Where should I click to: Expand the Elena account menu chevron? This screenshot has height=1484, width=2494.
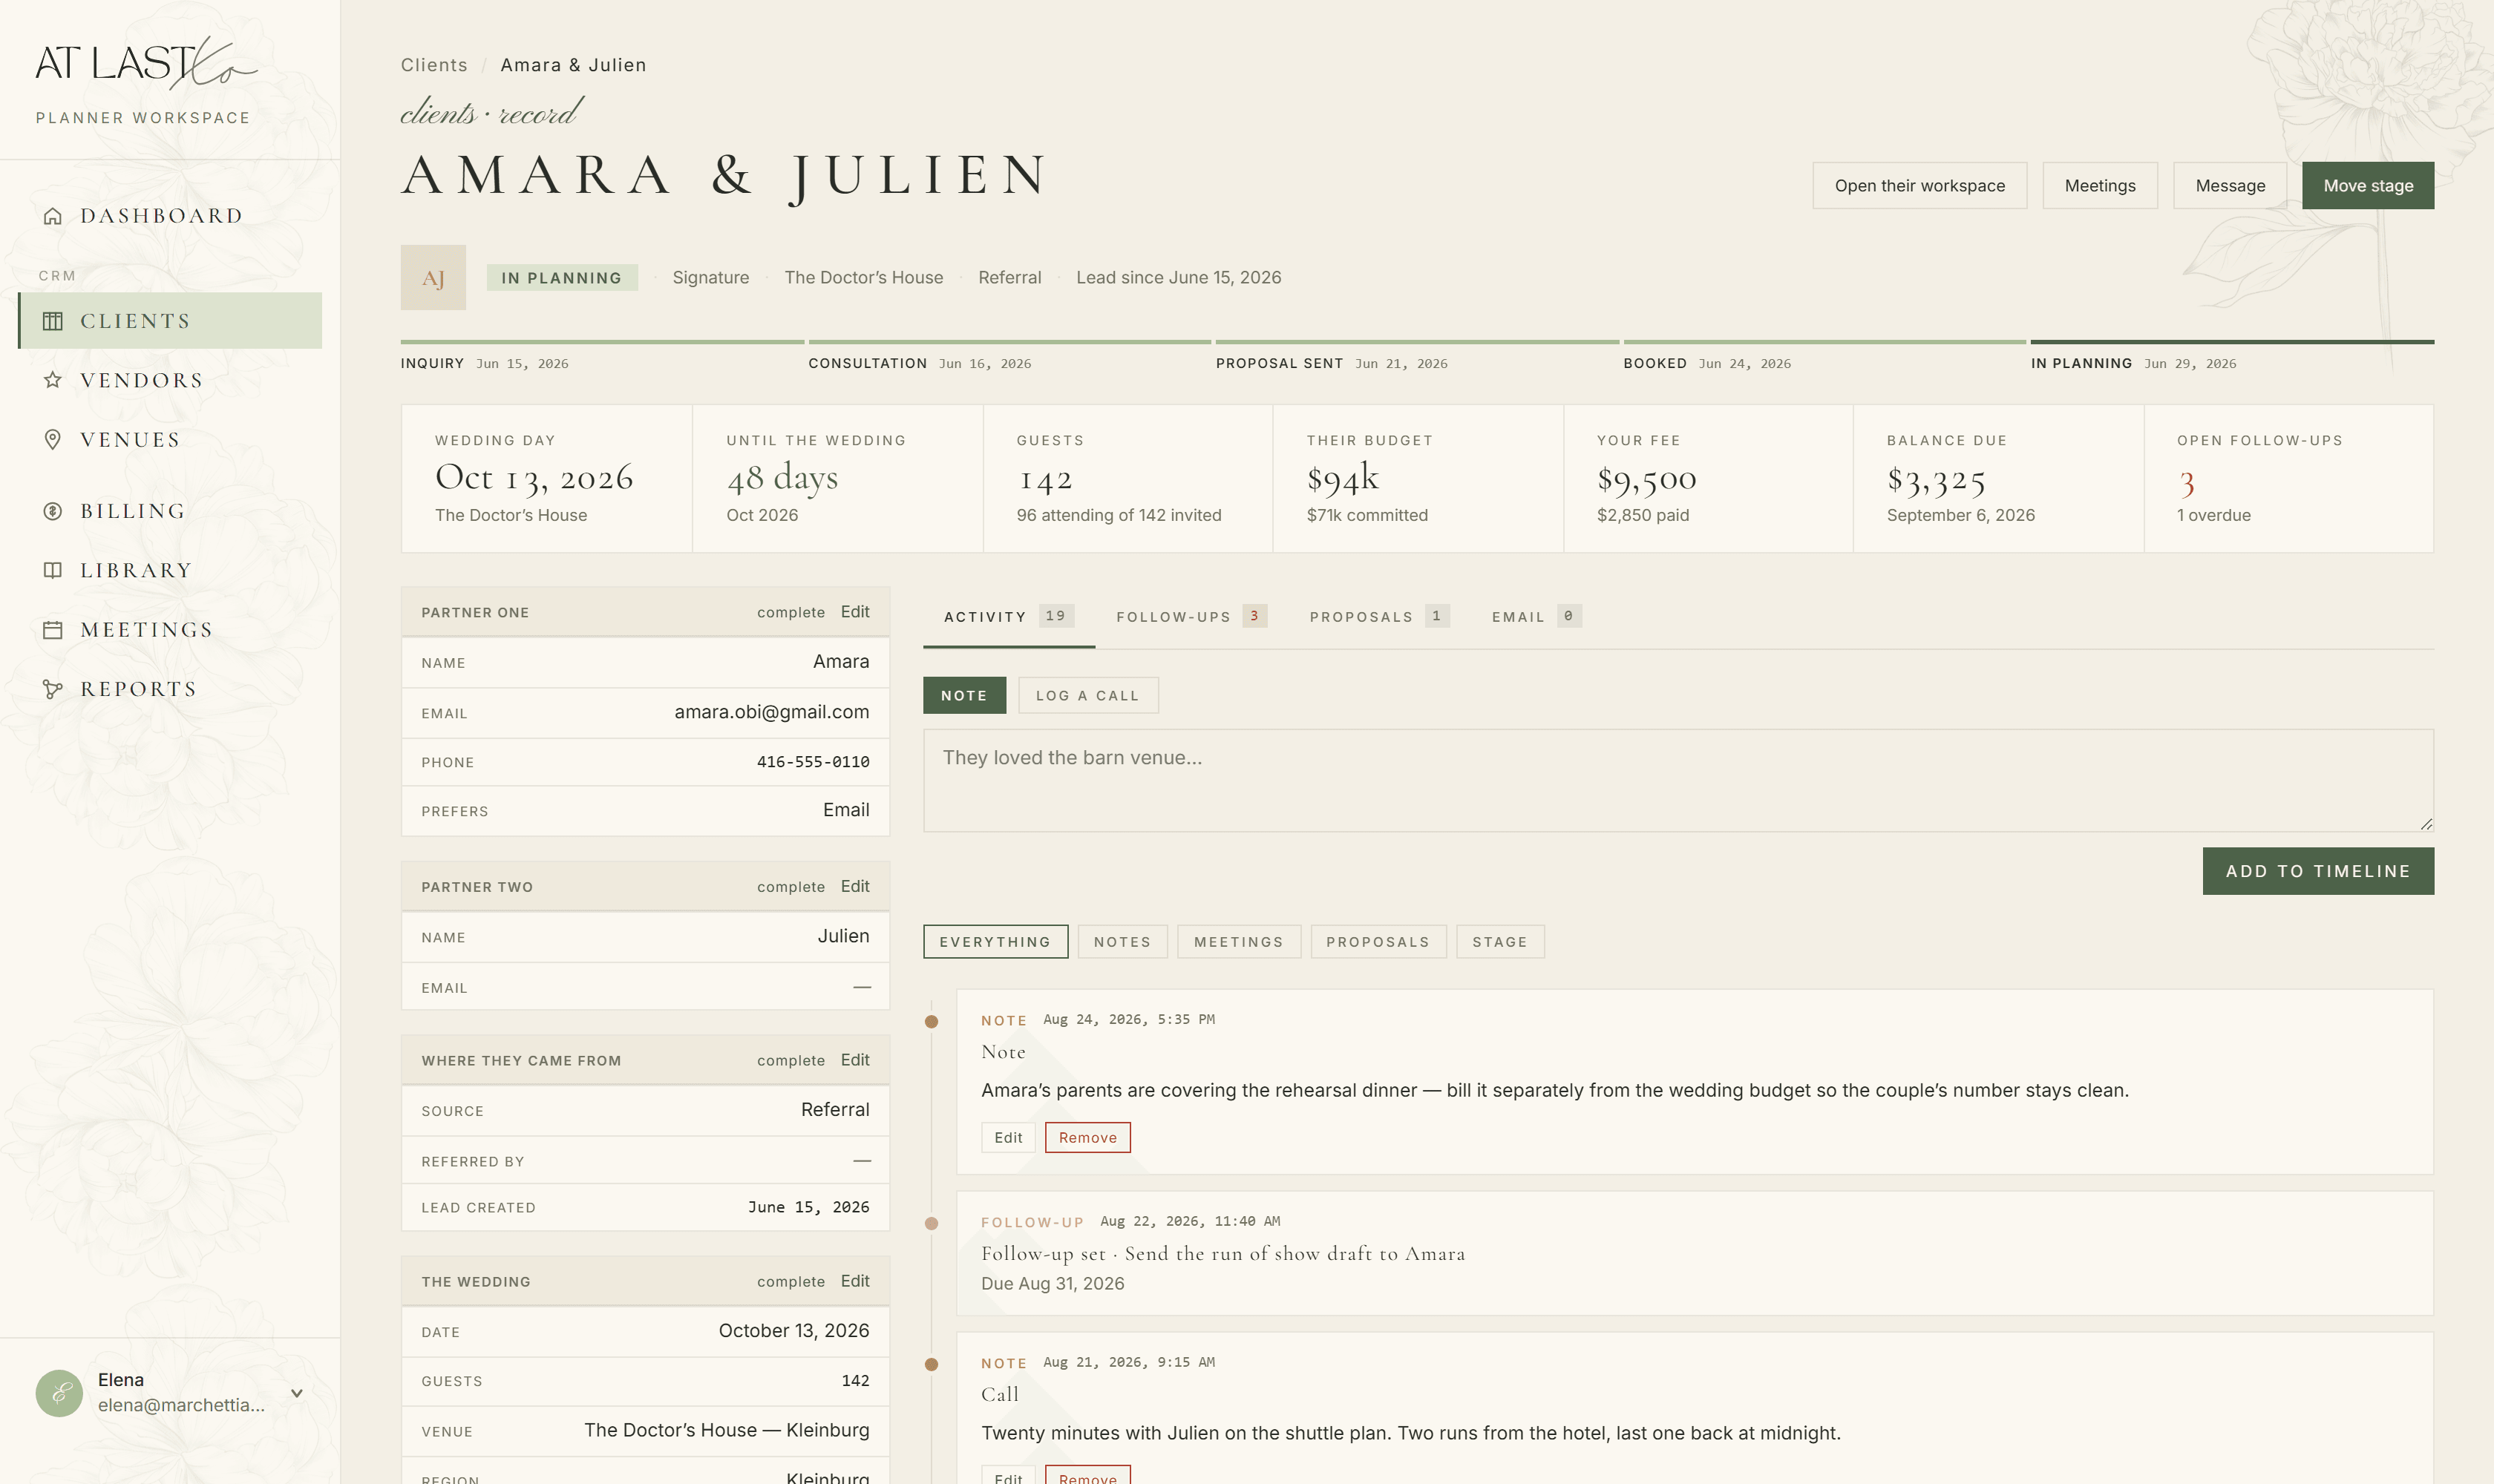pyautogui.click(x=297, y=1393)
